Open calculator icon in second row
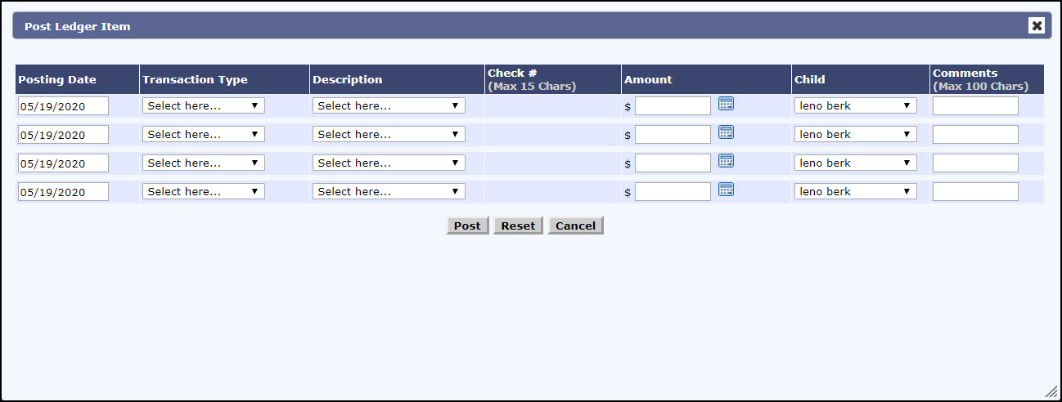The height and width of the screenshot is (402, 1062). [726, 132]
